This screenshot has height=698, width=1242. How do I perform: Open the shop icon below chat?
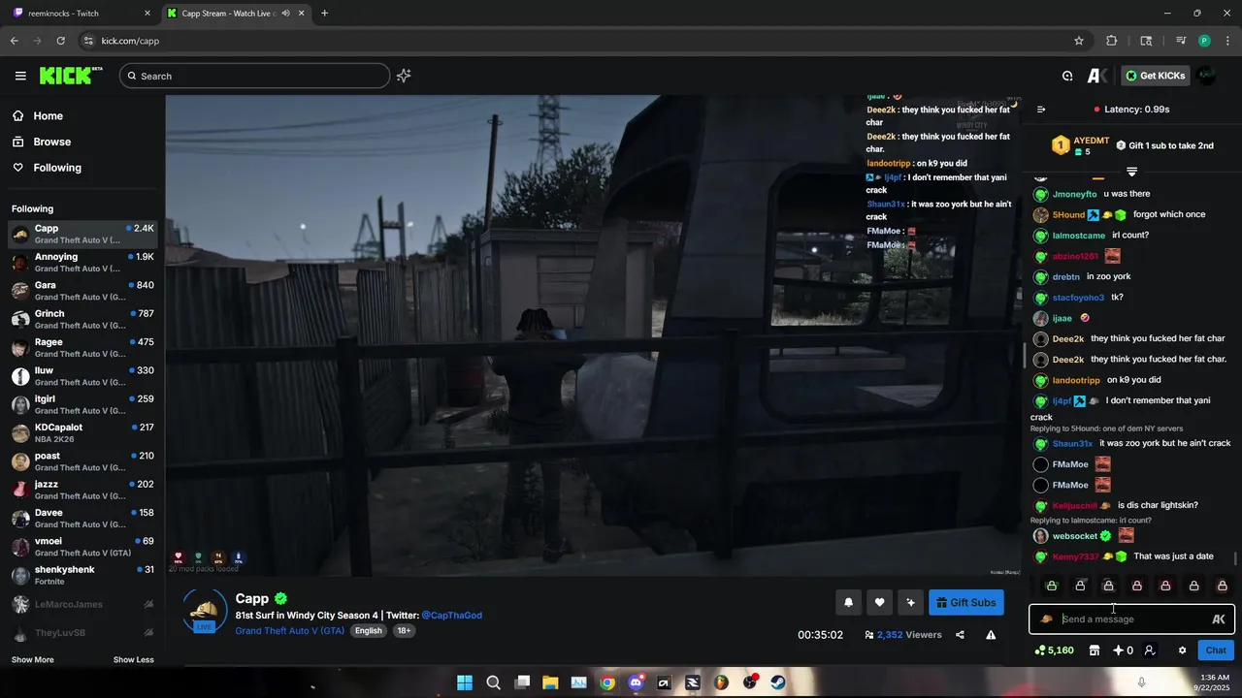[x=1095, y=650]
